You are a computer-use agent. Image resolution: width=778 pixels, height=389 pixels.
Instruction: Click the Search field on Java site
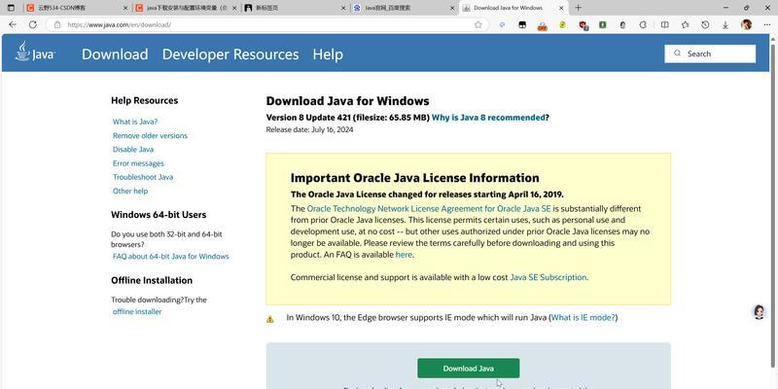click(x=710, y=53)
